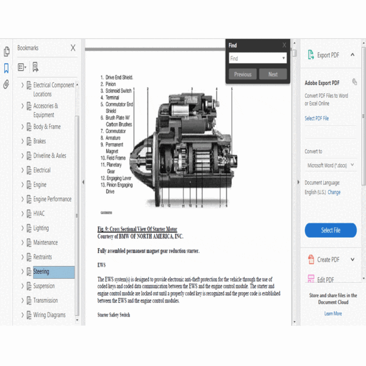
Task: Click the Export PDF tool icon
Action: tap(310, 55)
